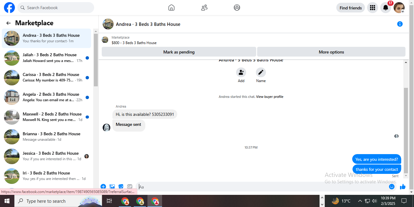Screen dimensions: 414x207
Task: Click Jaliah's house listing thumbnail
Action: click(12, 58)
